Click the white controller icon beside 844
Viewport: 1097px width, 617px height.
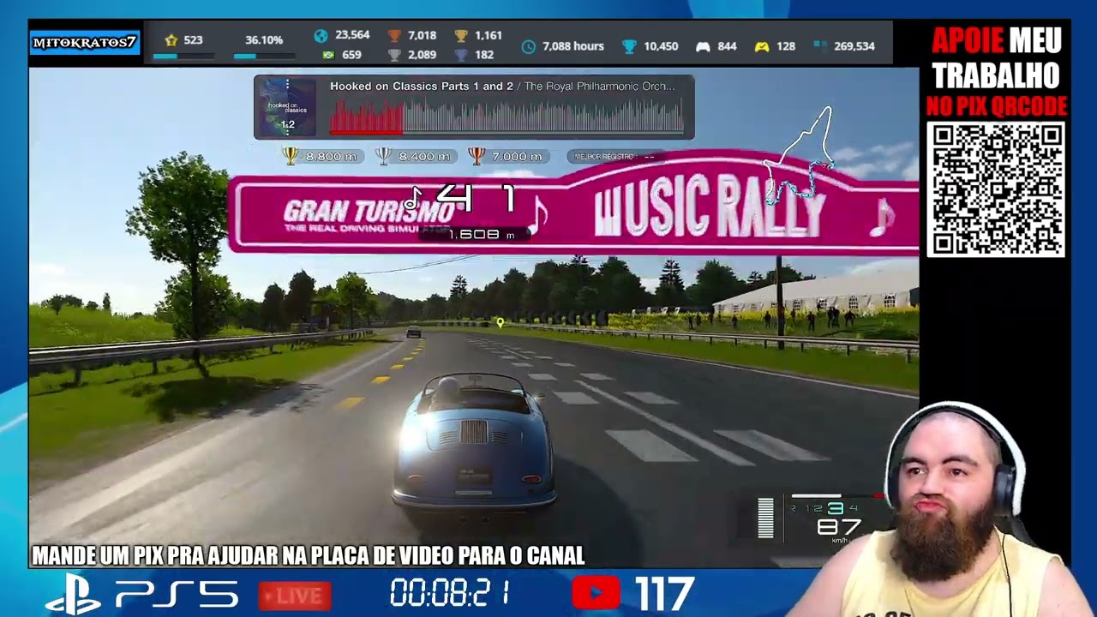click(x=703, y=46)
